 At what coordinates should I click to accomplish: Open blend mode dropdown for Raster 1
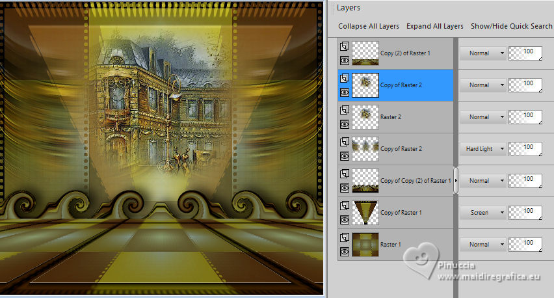482,244
